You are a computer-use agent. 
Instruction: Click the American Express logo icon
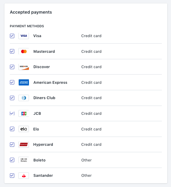click(x=24, y=82)
